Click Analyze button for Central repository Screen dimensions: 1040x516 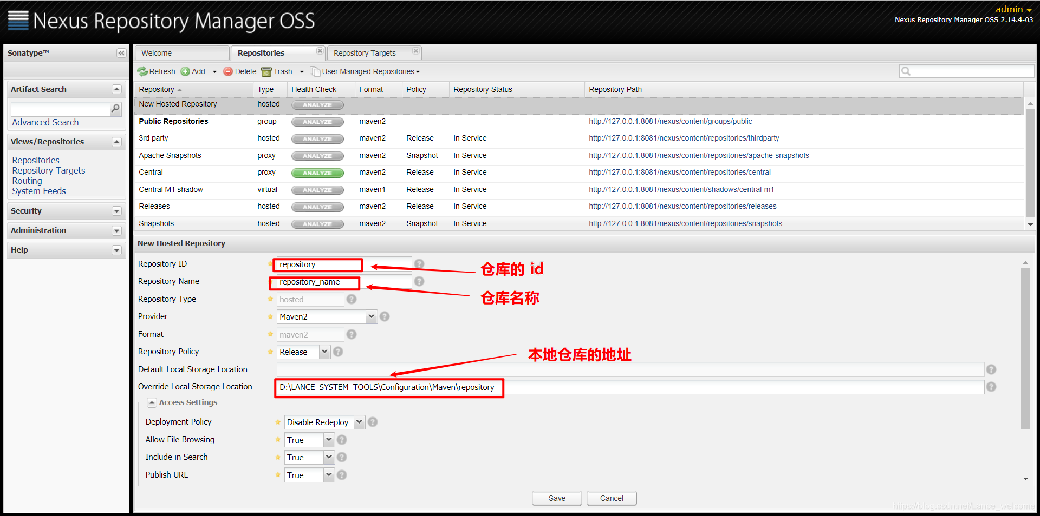tap(317, 173)
